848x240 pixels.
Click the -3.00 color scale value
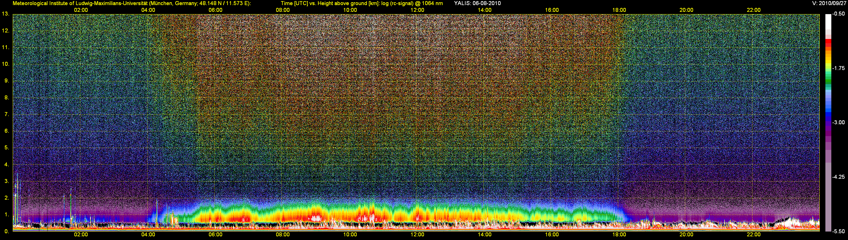tap(839, 122)
